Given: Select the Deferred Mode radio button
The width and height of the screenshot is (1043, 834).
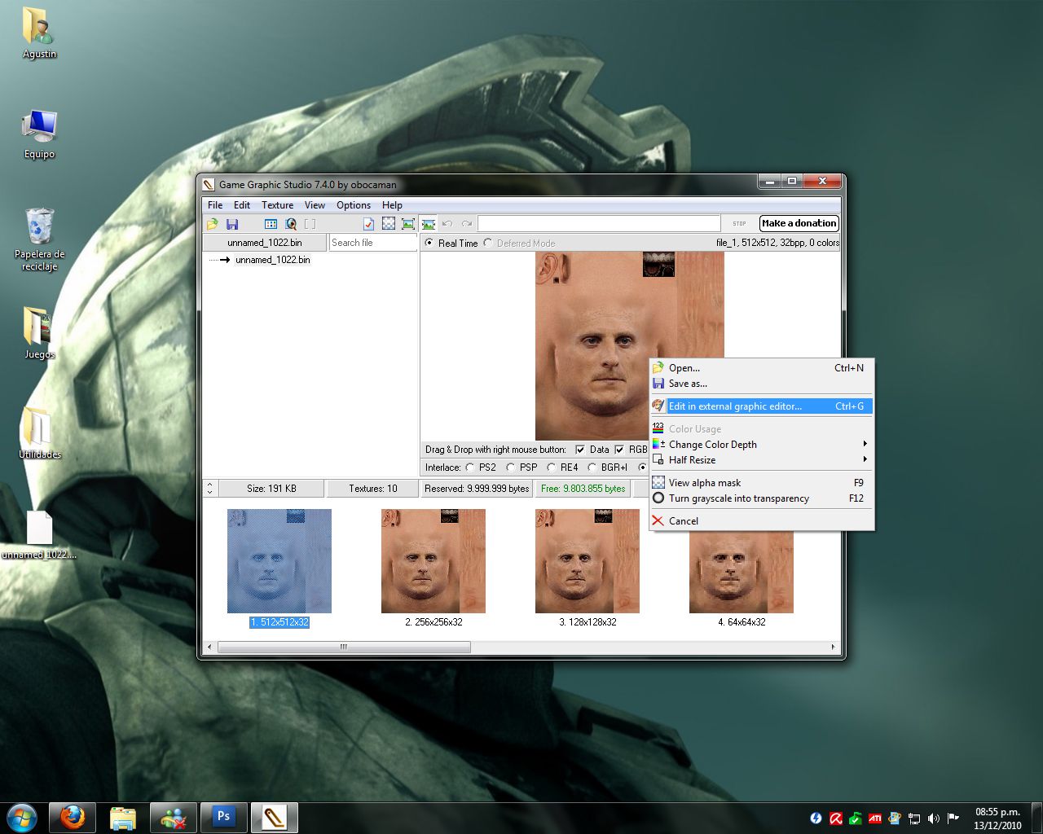Looking at the screenshot, I should tap(488, 243).
